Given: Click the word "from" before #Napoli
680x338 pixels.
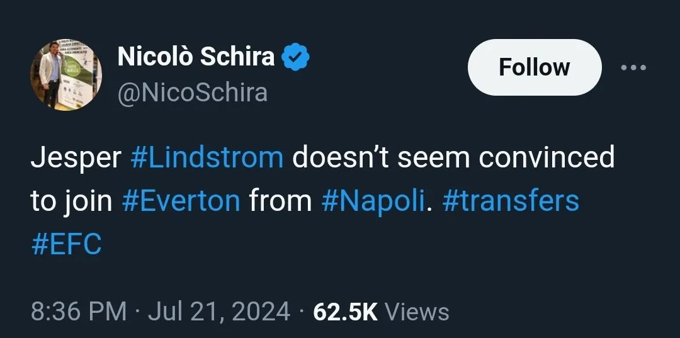Looking at the screenshot, I should [280, 201].
